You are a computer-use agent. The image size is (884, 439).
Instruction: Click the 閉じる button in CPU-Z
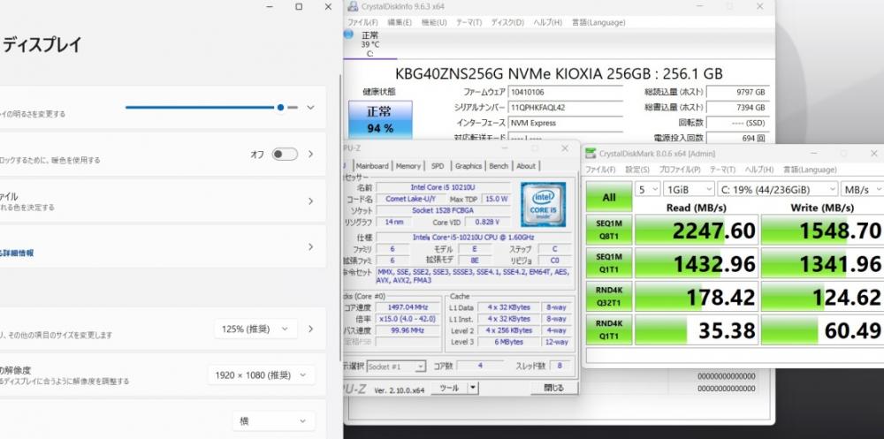pyautogui.click(x=553, y=389)
